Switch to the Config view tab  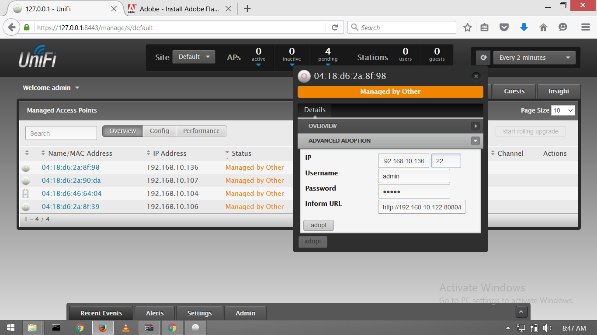pos(159,131)
